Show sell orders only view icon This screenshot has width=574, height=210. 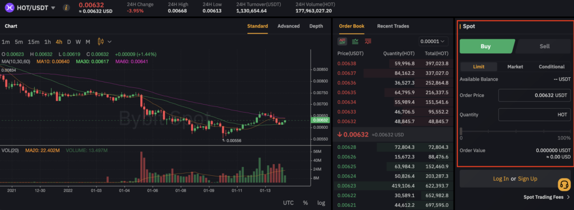[x=368, y=41]
